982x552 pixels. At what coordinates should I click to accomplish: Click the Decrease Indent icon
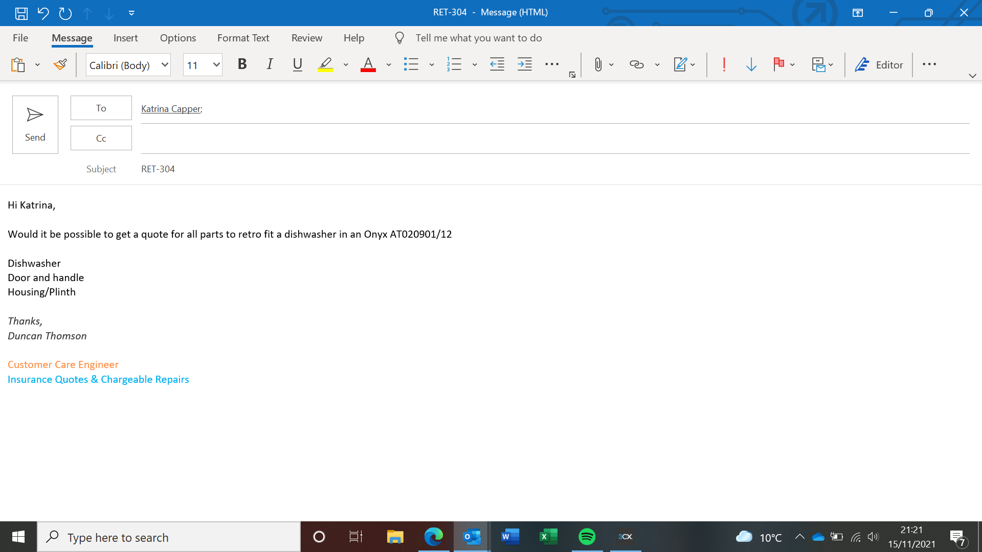pyautogui.click(x=497, y=64)
